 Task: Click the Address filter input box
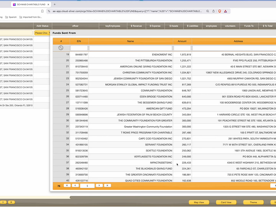click(234, 48)
